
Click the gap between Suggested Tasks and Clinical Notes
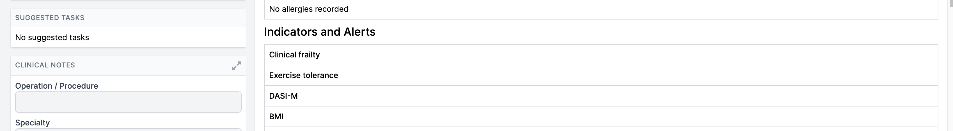click(x=128, y=52)
